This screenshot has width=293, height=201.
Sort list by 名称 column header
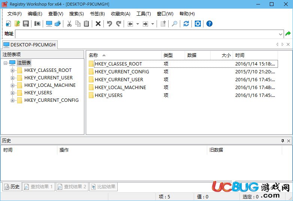124,55
